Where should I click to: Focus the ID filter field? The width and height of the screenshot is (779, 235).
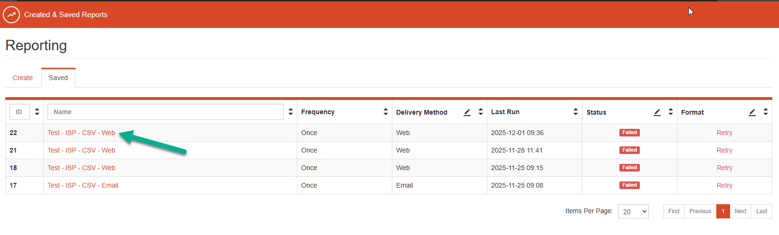point(19,112)
